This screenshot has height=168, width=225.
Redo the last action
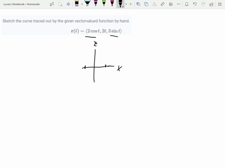coord(203,4)
